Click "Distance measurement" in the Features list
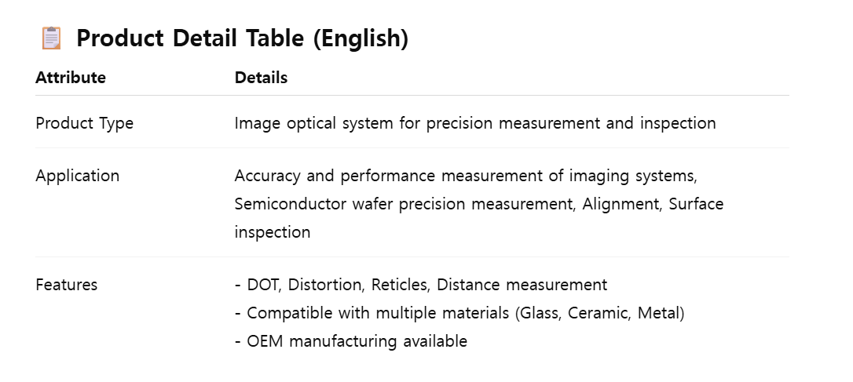853x382 pixels. pyautogui.click(x=522, y=285)
